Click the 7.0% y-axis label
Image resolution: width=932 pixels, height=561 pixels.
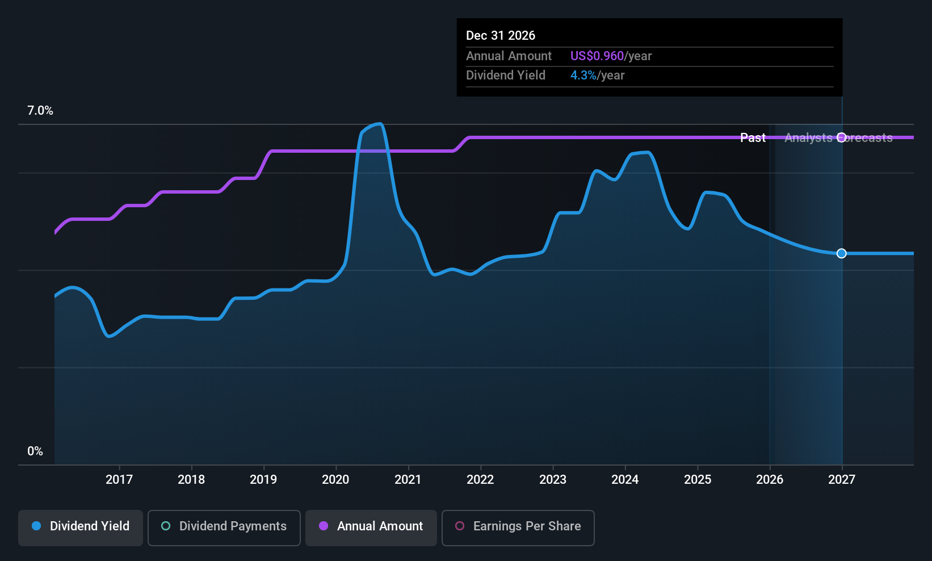[40, 111]
